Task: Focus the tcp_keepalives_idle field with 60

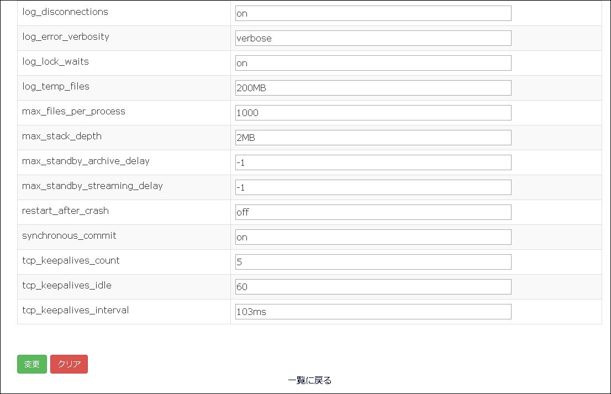Action: [x=373, y=287]
